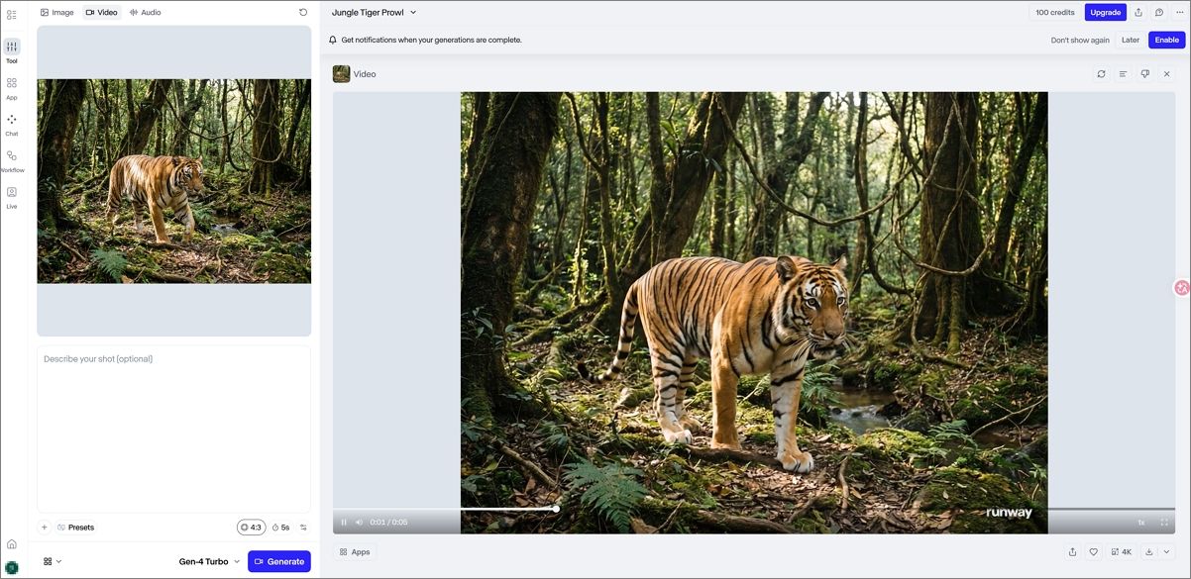1191x579 pixels.
Task: Go to Home via the house icon
Action: (12, 544)
